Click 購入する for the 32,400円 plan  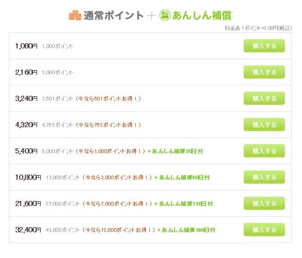tap(264, 230)
